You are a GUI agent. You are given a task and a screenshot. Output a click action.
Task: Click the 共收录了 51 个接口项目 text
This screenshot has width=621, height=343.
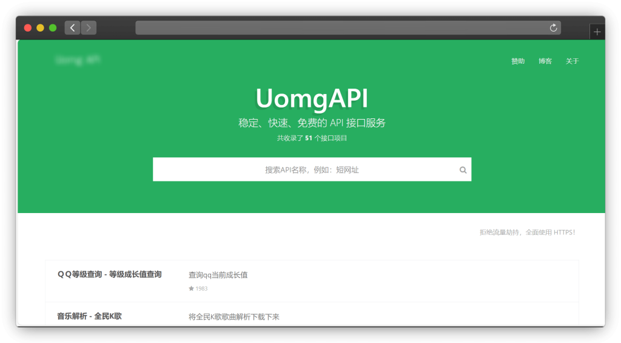tap(312, 138)
